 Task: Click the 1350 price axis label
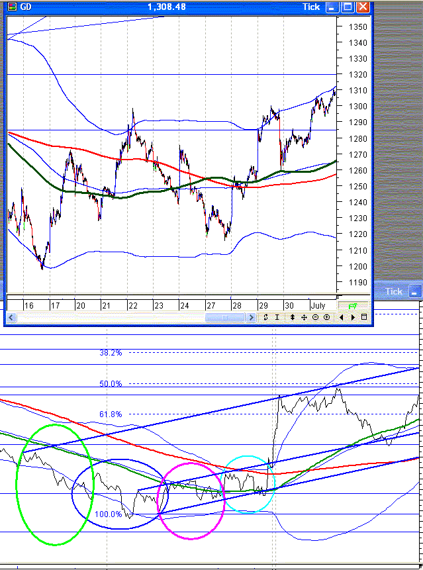tap(357, 26)
